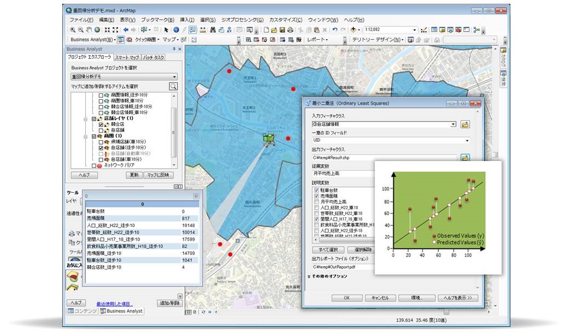The image size is (565, 334).
Task: Click the マップに反映 button
Action: coord(158,175)
